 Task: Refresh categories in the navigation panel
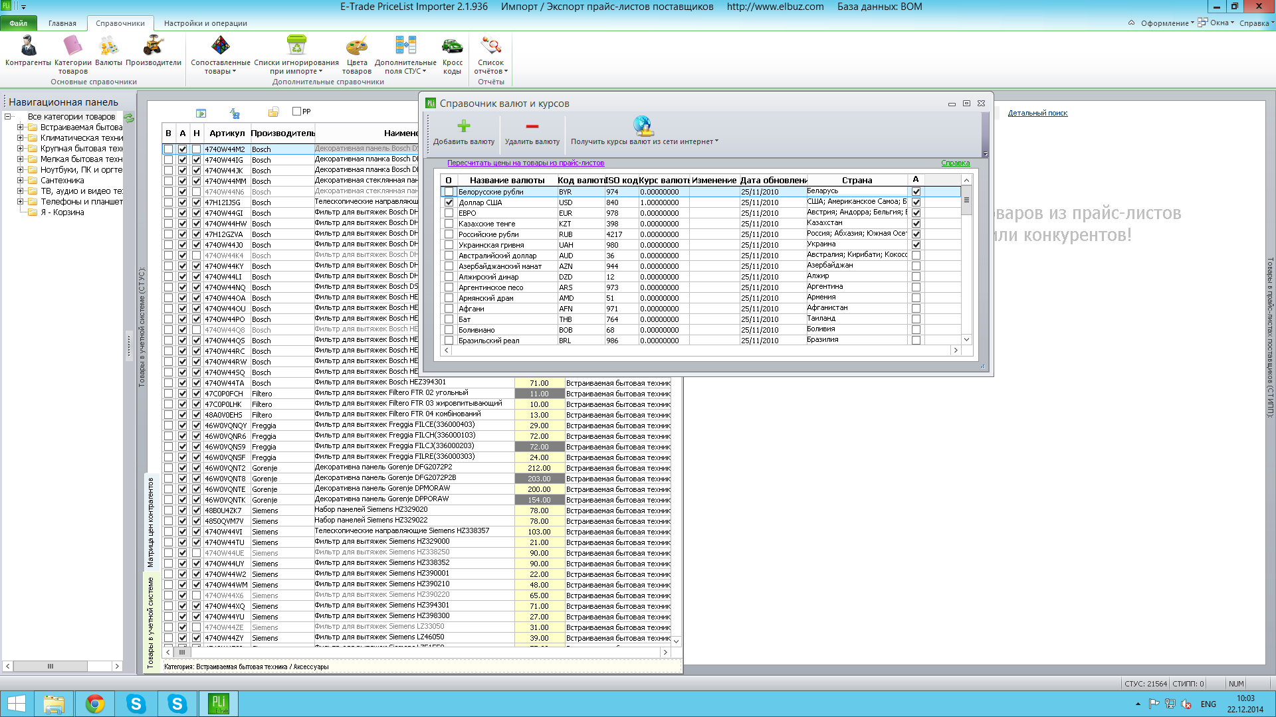point(129,118)
